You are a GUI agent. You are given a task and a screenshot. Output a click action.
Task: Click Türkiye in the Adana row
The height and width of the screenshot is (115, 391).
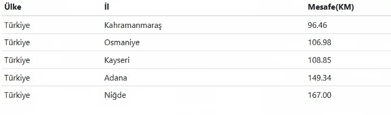tap(17, 78)
